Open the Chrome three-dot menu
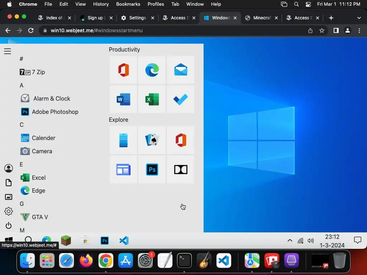Screen dimensions: 367x275 359,30
